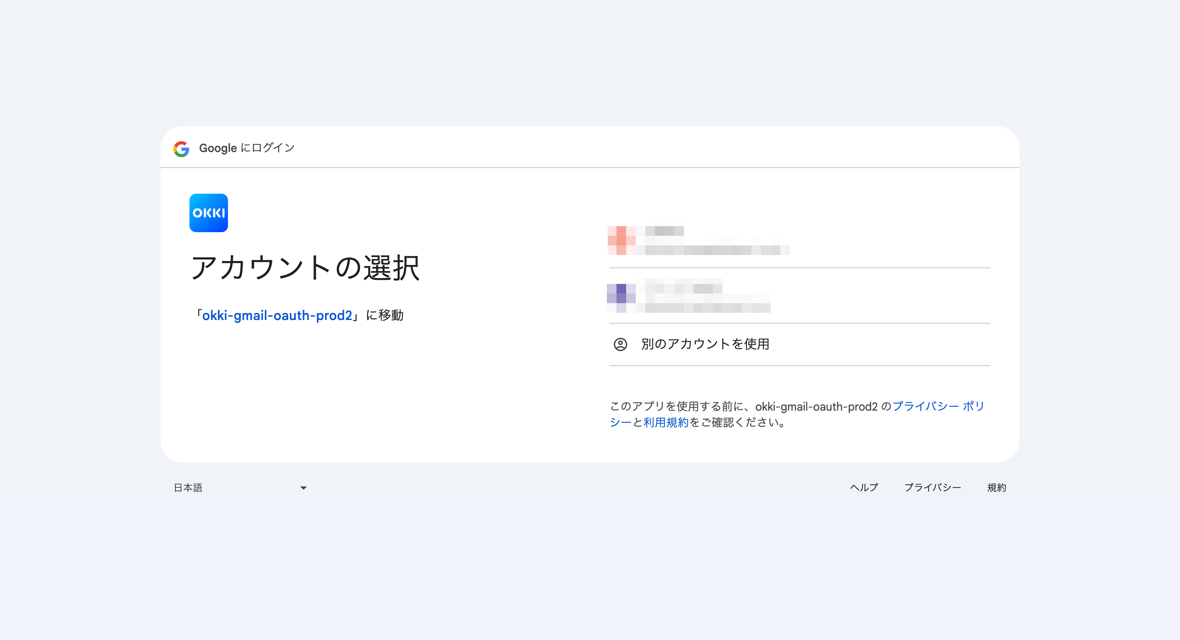Open the 規約 footer link

tap(996, 488)
